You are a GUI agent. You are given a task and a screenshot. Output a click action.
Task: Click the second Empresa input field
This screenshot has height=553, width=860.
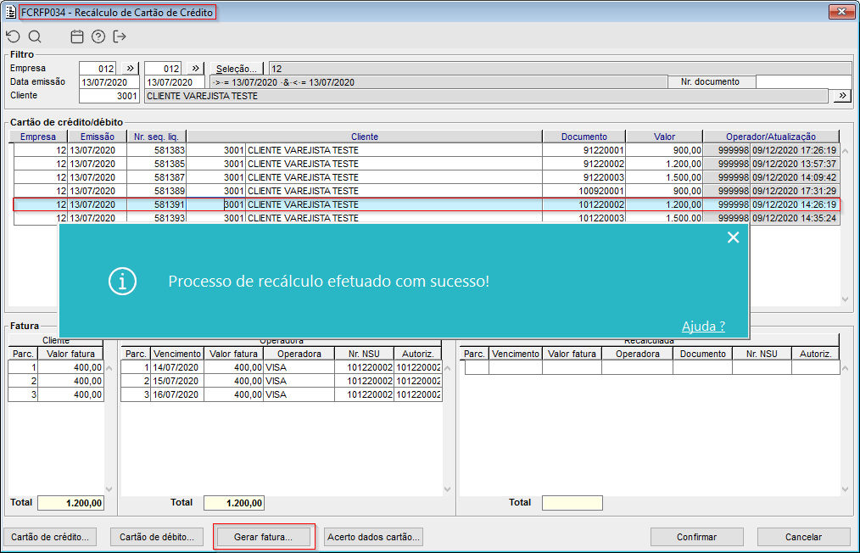[x=163, y=69]
